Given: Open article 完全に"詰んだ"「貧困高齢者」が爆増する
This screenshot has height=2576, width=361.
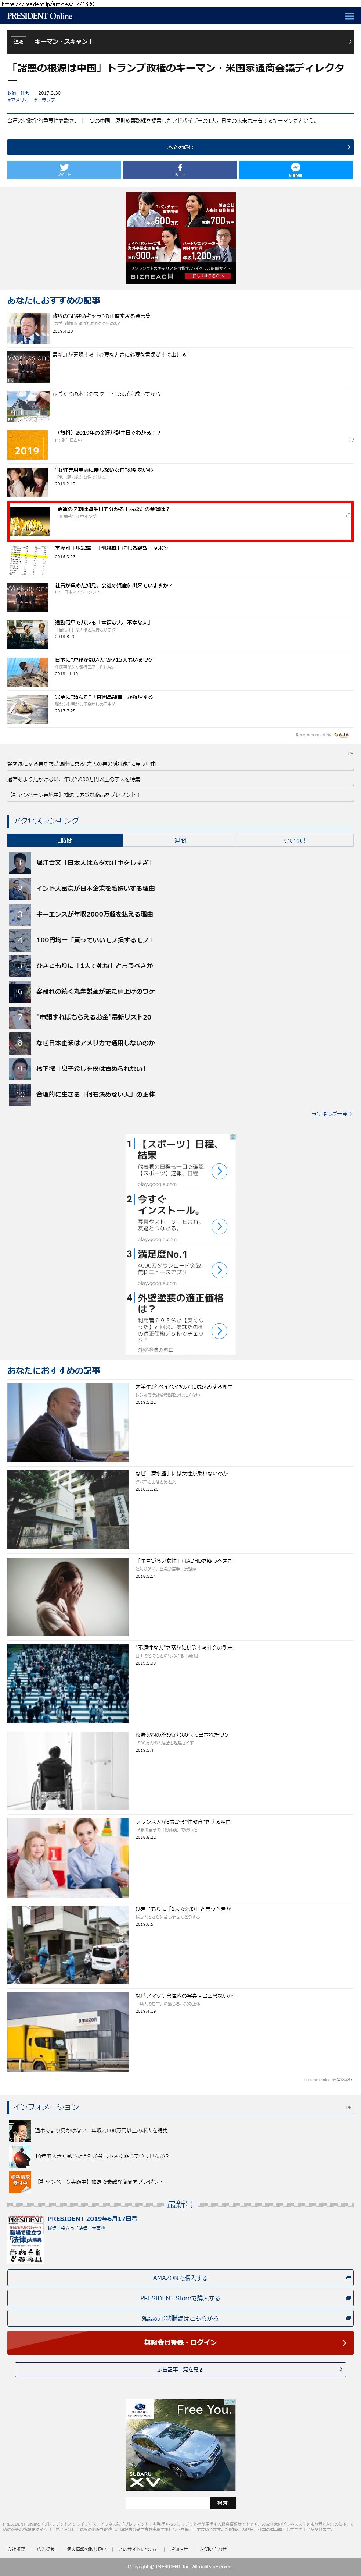Looking at the screenshot, I should pos(104,697).
